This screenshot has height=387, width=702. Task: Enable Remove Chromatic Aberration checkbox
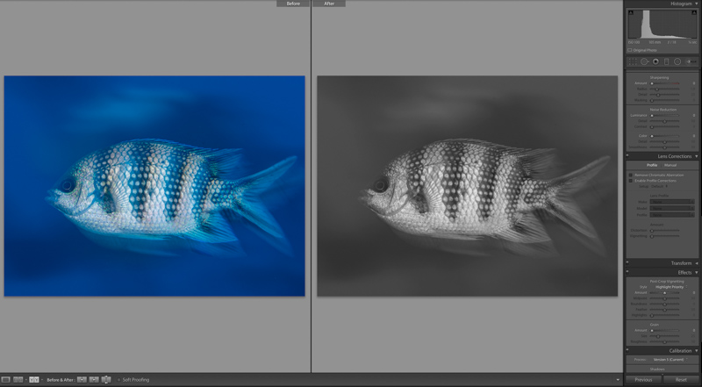click(632, 176)
